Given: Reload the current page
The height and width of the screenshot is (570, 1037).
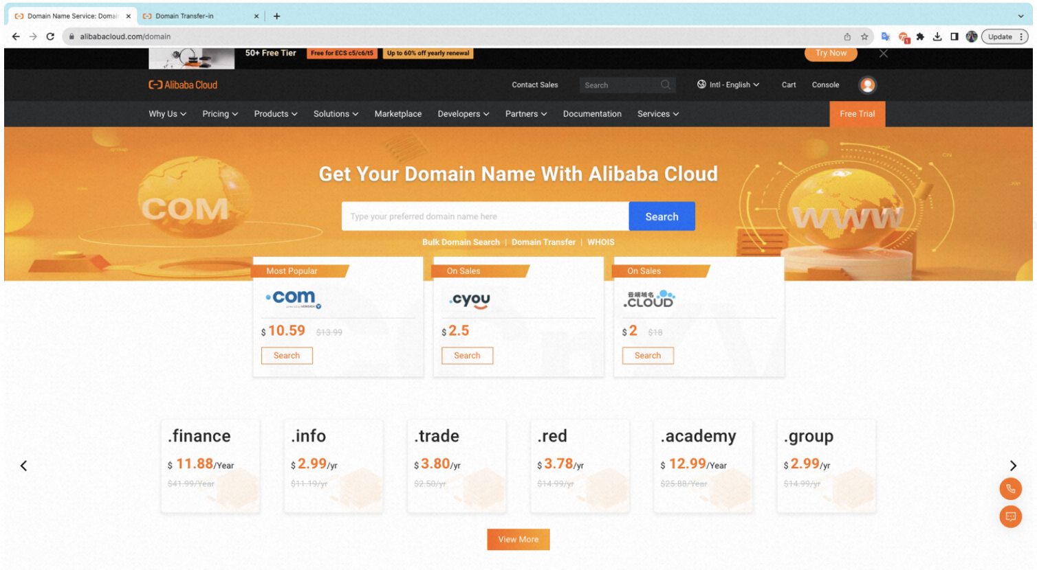Looking at the screenshot, I should click(50, 36).
